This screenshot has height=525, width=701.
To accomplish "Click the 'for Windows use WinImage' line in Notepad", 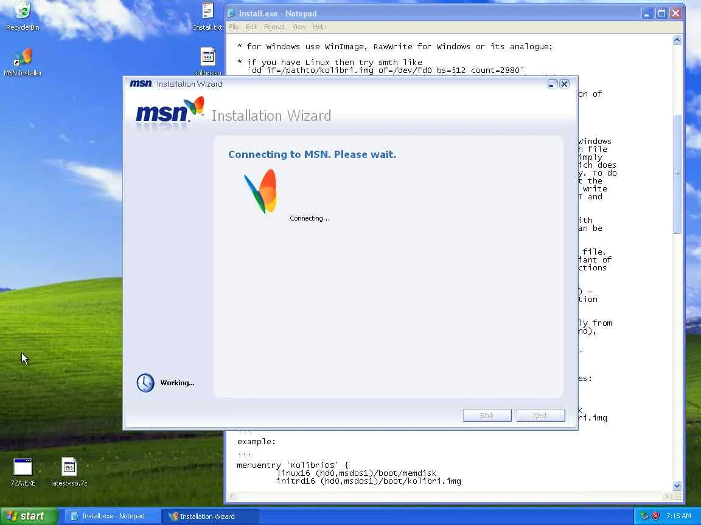I will click(x=395, y=46).
